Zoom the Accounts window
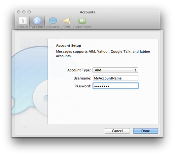The image size is (175, 156). pos(29,12)
